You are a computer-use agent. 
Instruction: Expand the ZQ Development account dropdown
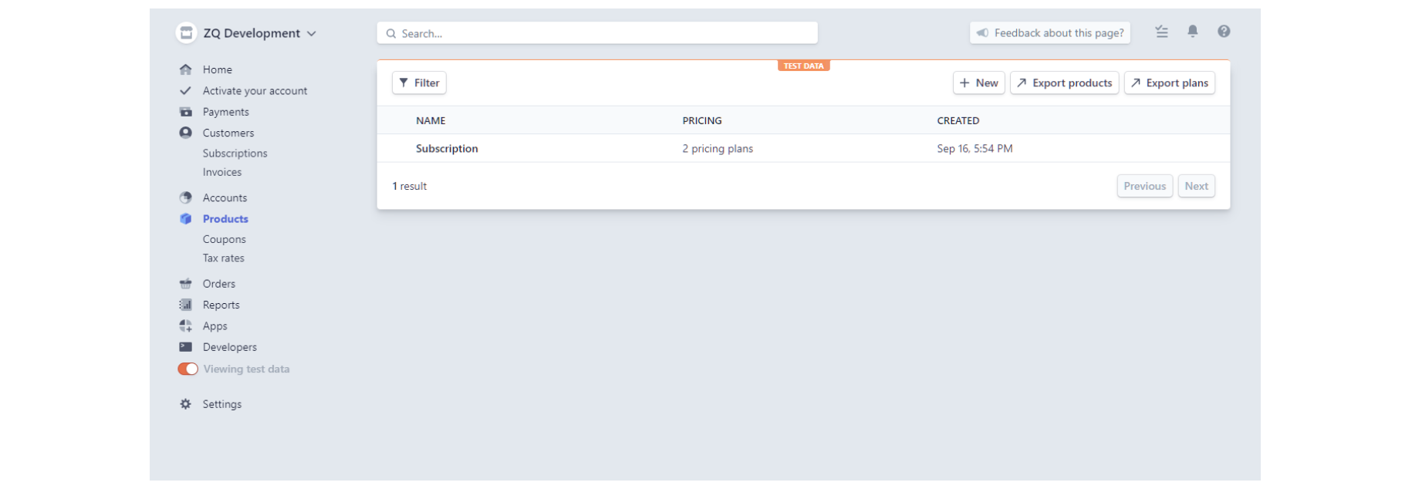tap(311, 34)
